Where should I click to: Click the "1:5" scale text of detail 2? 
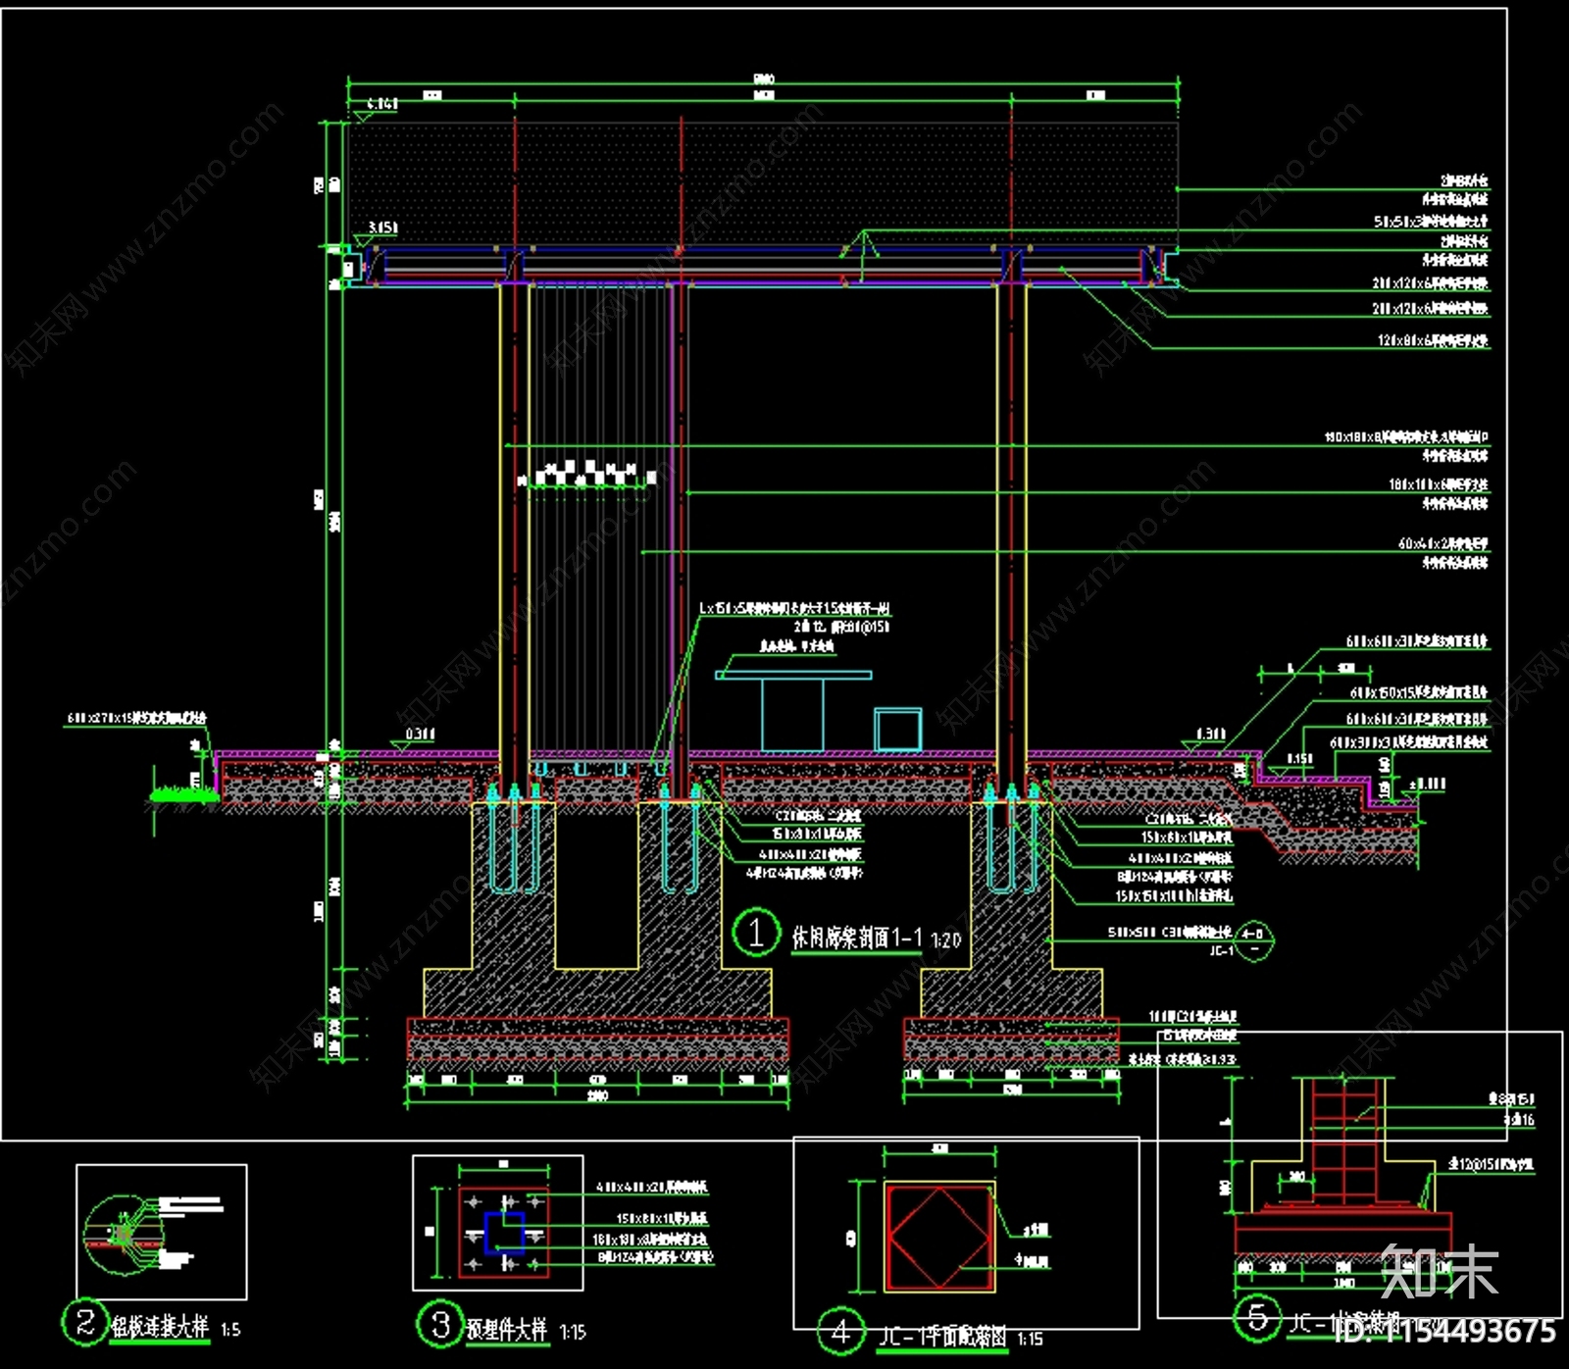tap(230, 1330)
